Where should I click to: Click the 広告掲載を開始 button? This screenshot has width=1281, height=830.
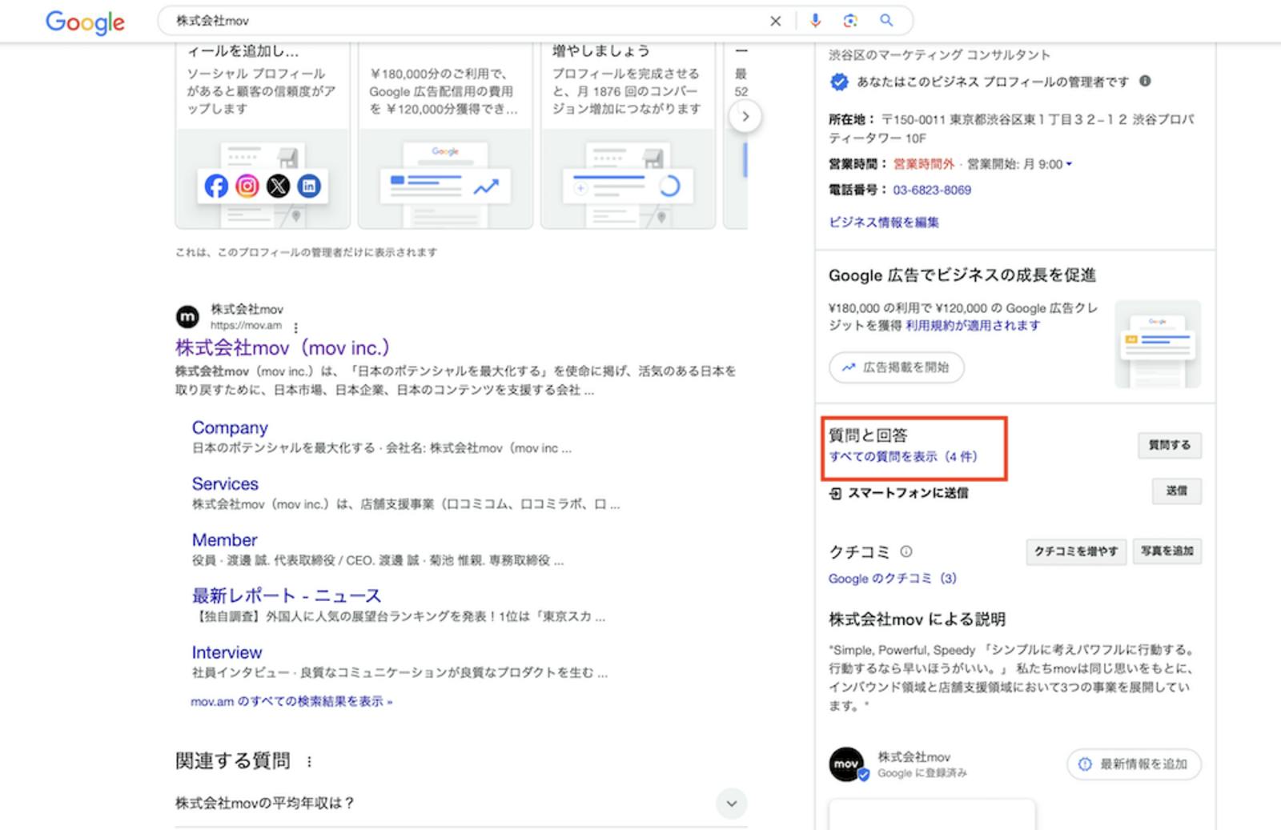pyautogui.click(x=896, y=367)
